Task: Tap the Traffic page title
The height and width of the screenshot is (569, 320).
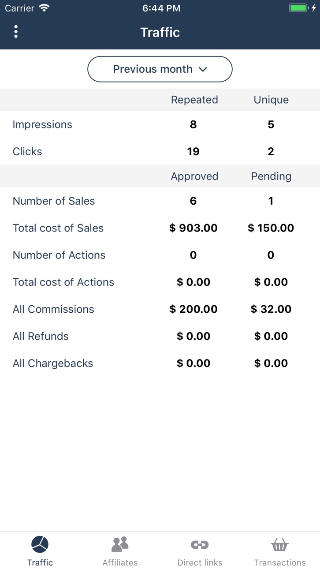Action: click(160, 32)
